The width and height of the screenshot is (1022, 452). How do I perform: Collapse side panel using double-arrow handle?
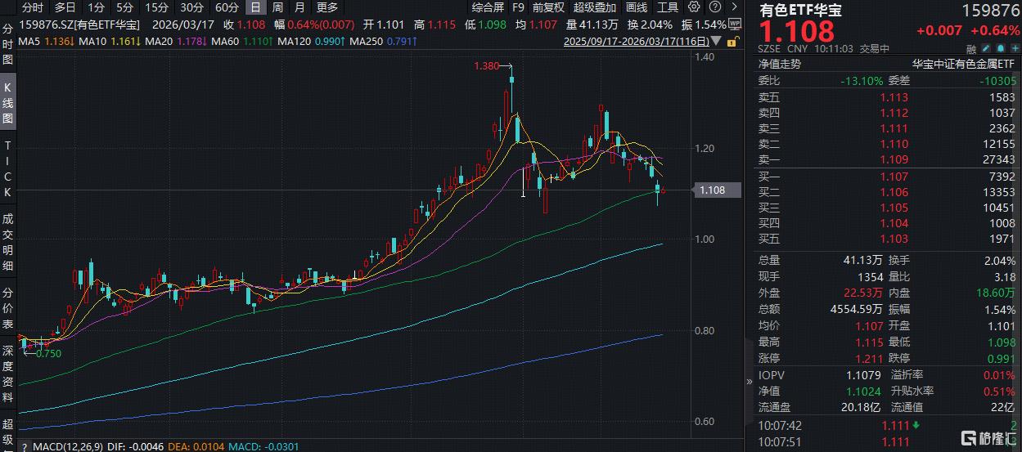749,382
